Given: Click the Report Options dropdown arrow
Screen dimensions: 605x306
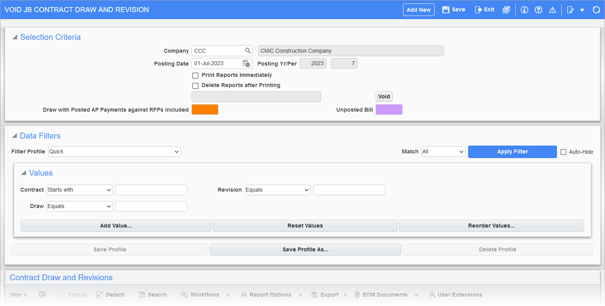Looking at the screenshot, I should [x=300, y=295].
